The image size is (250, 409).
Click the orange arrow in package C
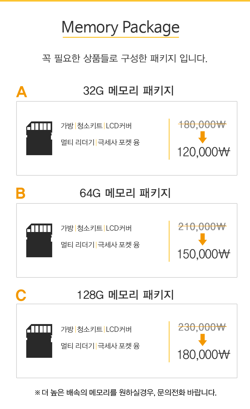coord(203,340)
